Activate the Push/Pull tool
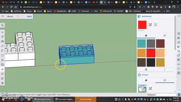The image size is (181, 102). (x=2, y=60)
